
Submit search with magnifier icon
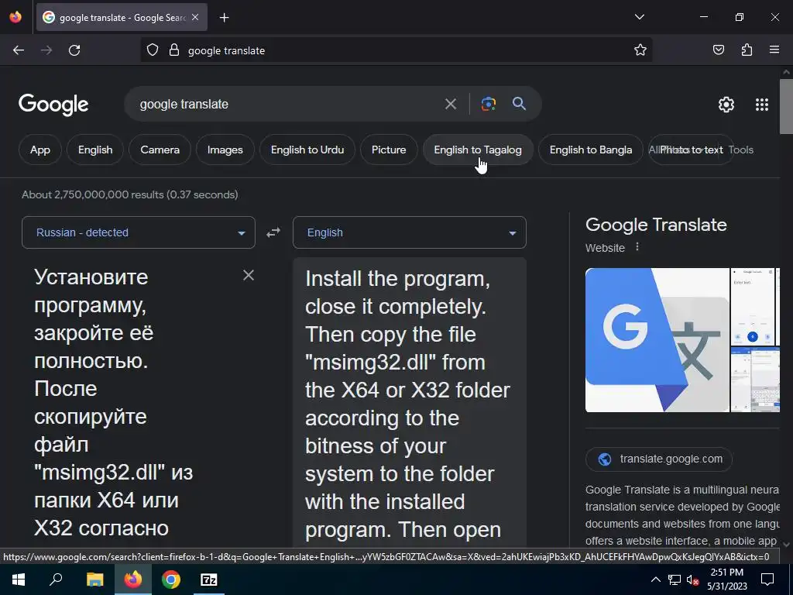519,104
